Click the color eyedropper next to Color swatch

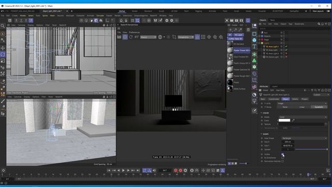click(x=293, y=121)
